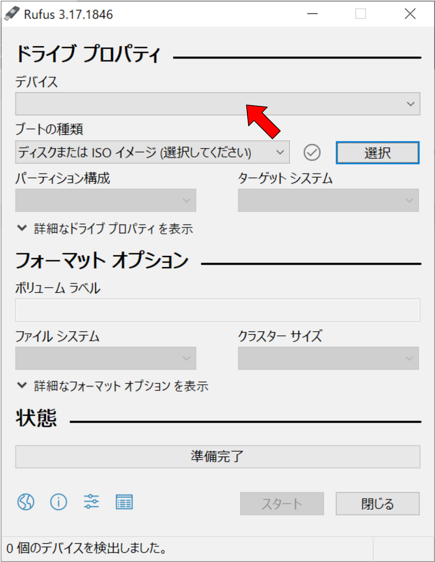Close the Rufus window

[x=410, y=14]
